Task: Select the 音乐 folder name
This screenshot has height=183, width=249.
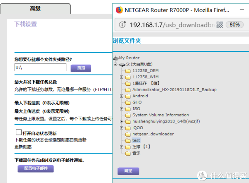Action: coord(136,153)
